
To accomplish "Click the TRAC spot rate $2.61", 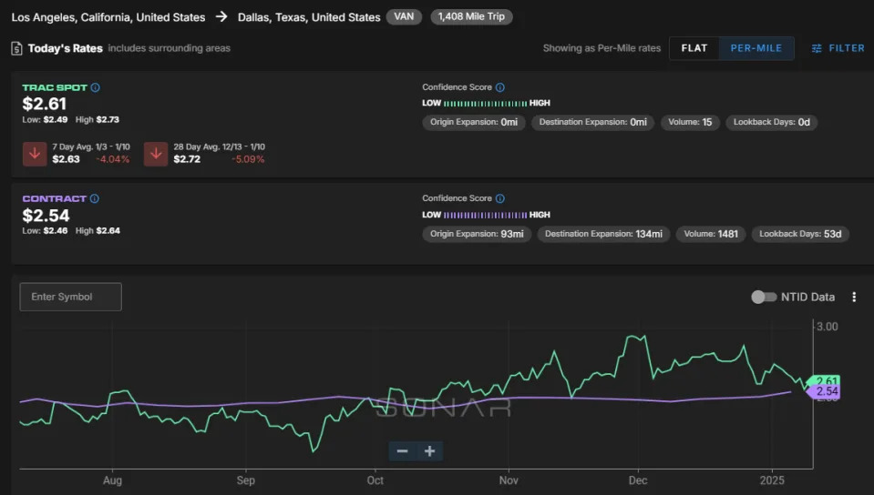I will click(45, 104).
